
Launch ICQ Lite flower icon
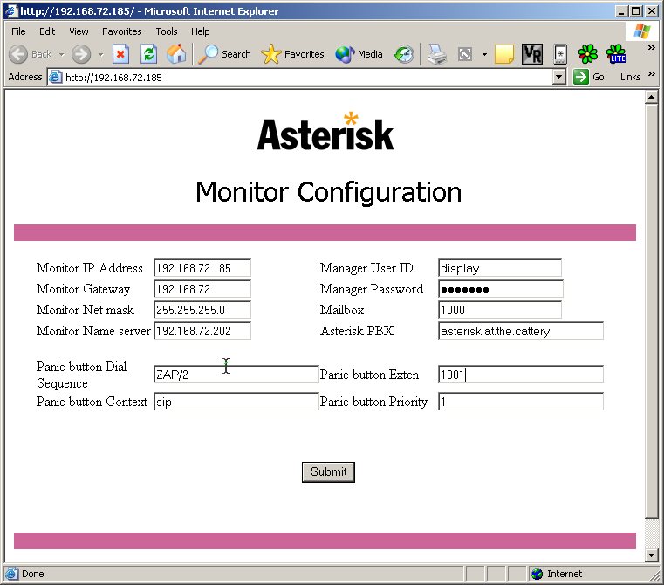pos(616,54)
